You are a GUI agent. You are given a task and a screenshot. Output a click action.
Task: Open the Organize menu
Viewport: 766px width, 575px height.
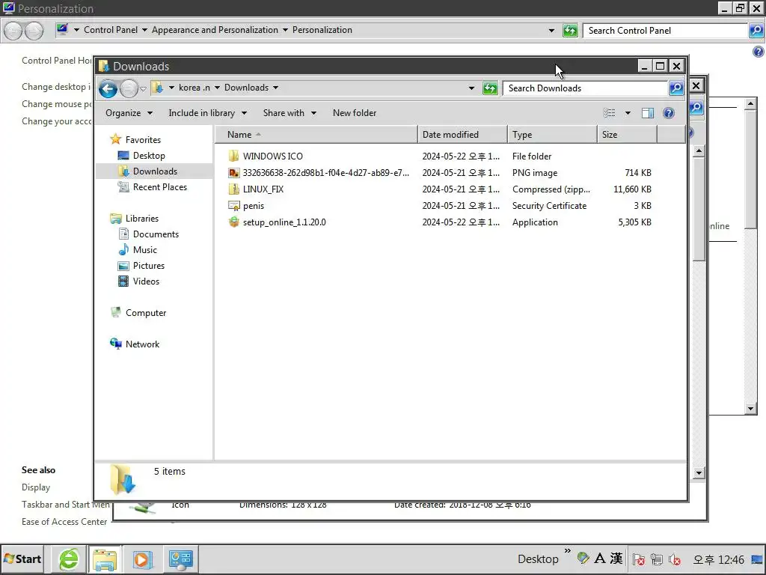pos(129,113)
